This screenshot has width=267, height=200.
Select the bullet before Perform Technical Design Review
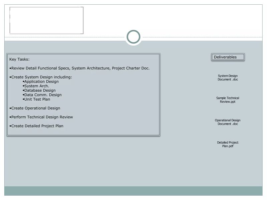tap(10, 117)
